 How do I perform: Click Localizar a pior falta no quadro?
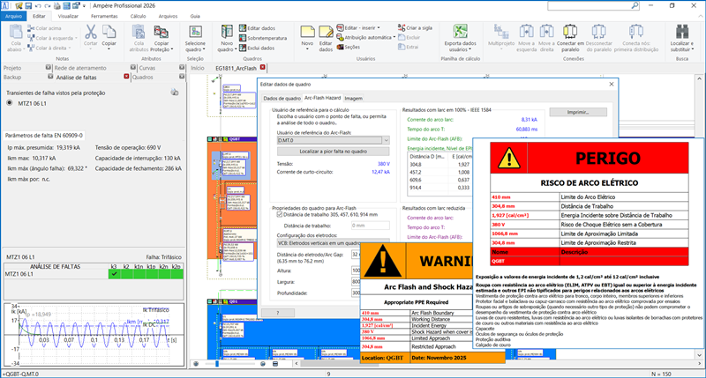click(332, 152)
